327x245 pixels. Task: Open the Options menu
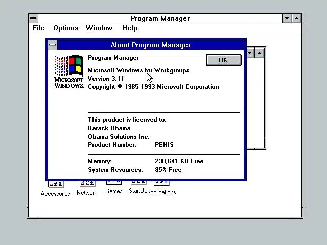click(66, 28)
